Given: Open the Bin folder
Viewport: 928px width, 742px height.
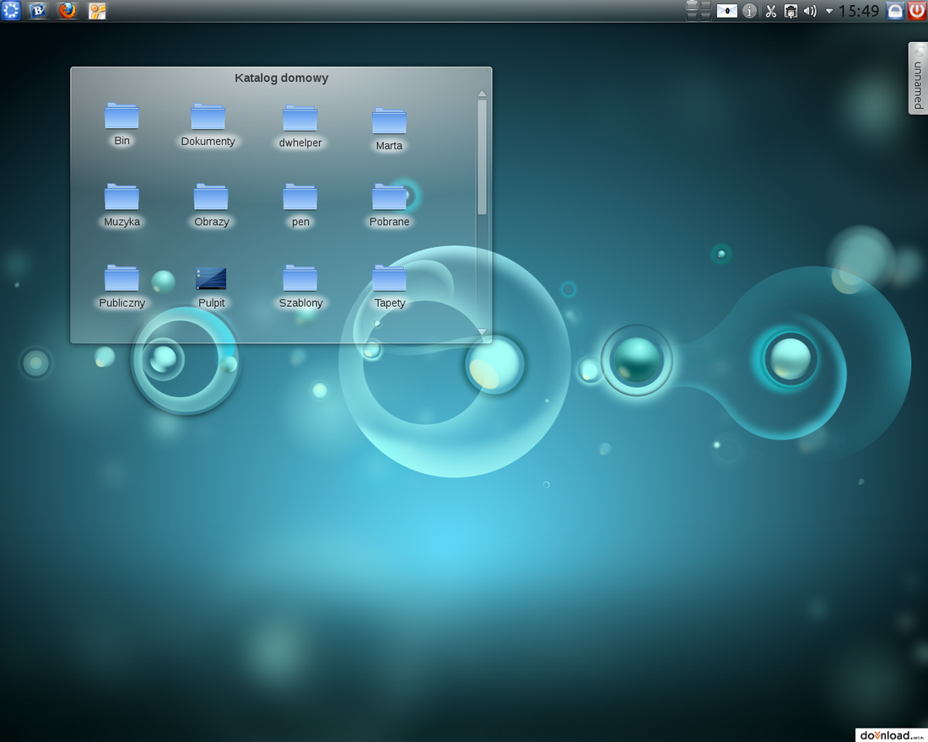Looking at the screenshot, I should pos(122,125).
